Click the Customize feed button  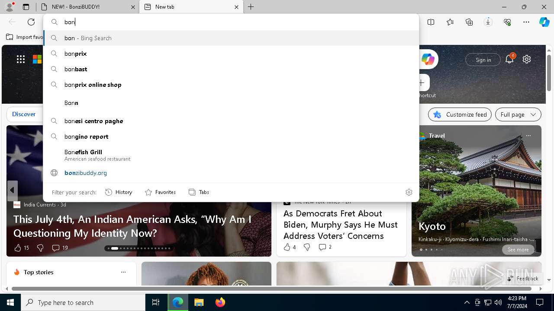tap(460, 114)
